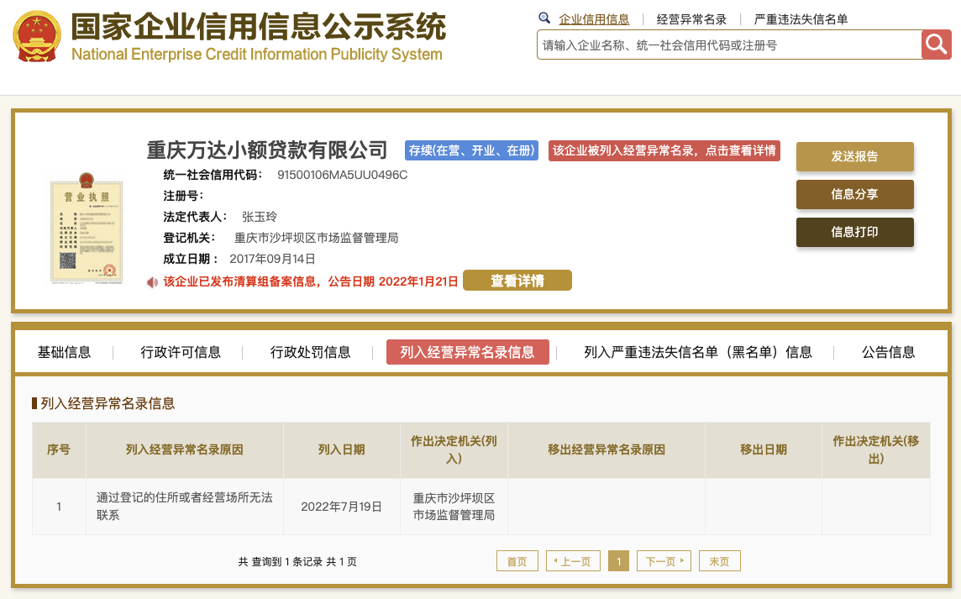Click the establishment date 2017年09月14日
The width and height of the screenshot is (961, 599).
coord(272,259)
